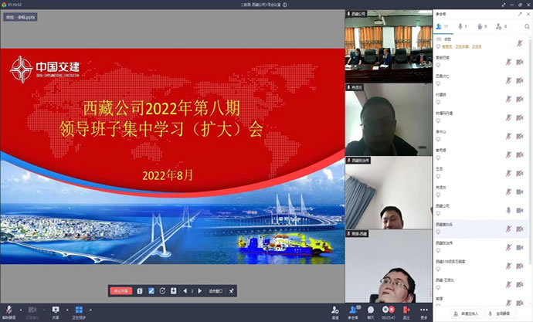533x322 pixels.
Task: Open the 共享 screen share icon
Action: pos(55,308)
